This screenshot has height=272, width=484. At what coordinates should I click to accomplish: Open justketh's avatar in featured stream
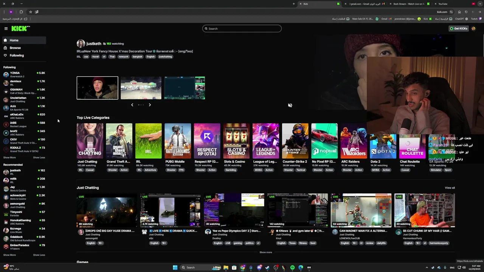pyautogui.click(x=81, y=44)
